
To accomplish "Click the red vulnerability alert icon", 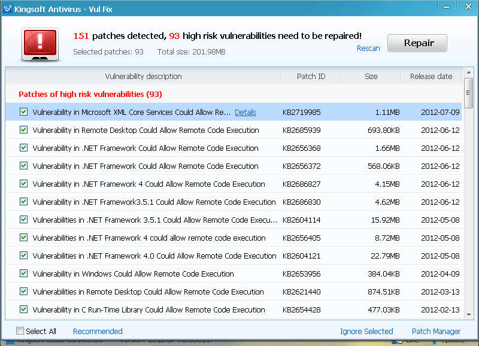I will [41, 43].
